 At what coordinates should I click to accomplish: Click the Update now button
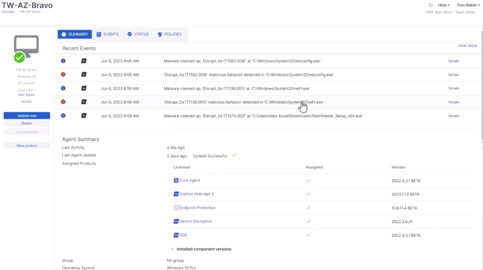pos(27,115)
